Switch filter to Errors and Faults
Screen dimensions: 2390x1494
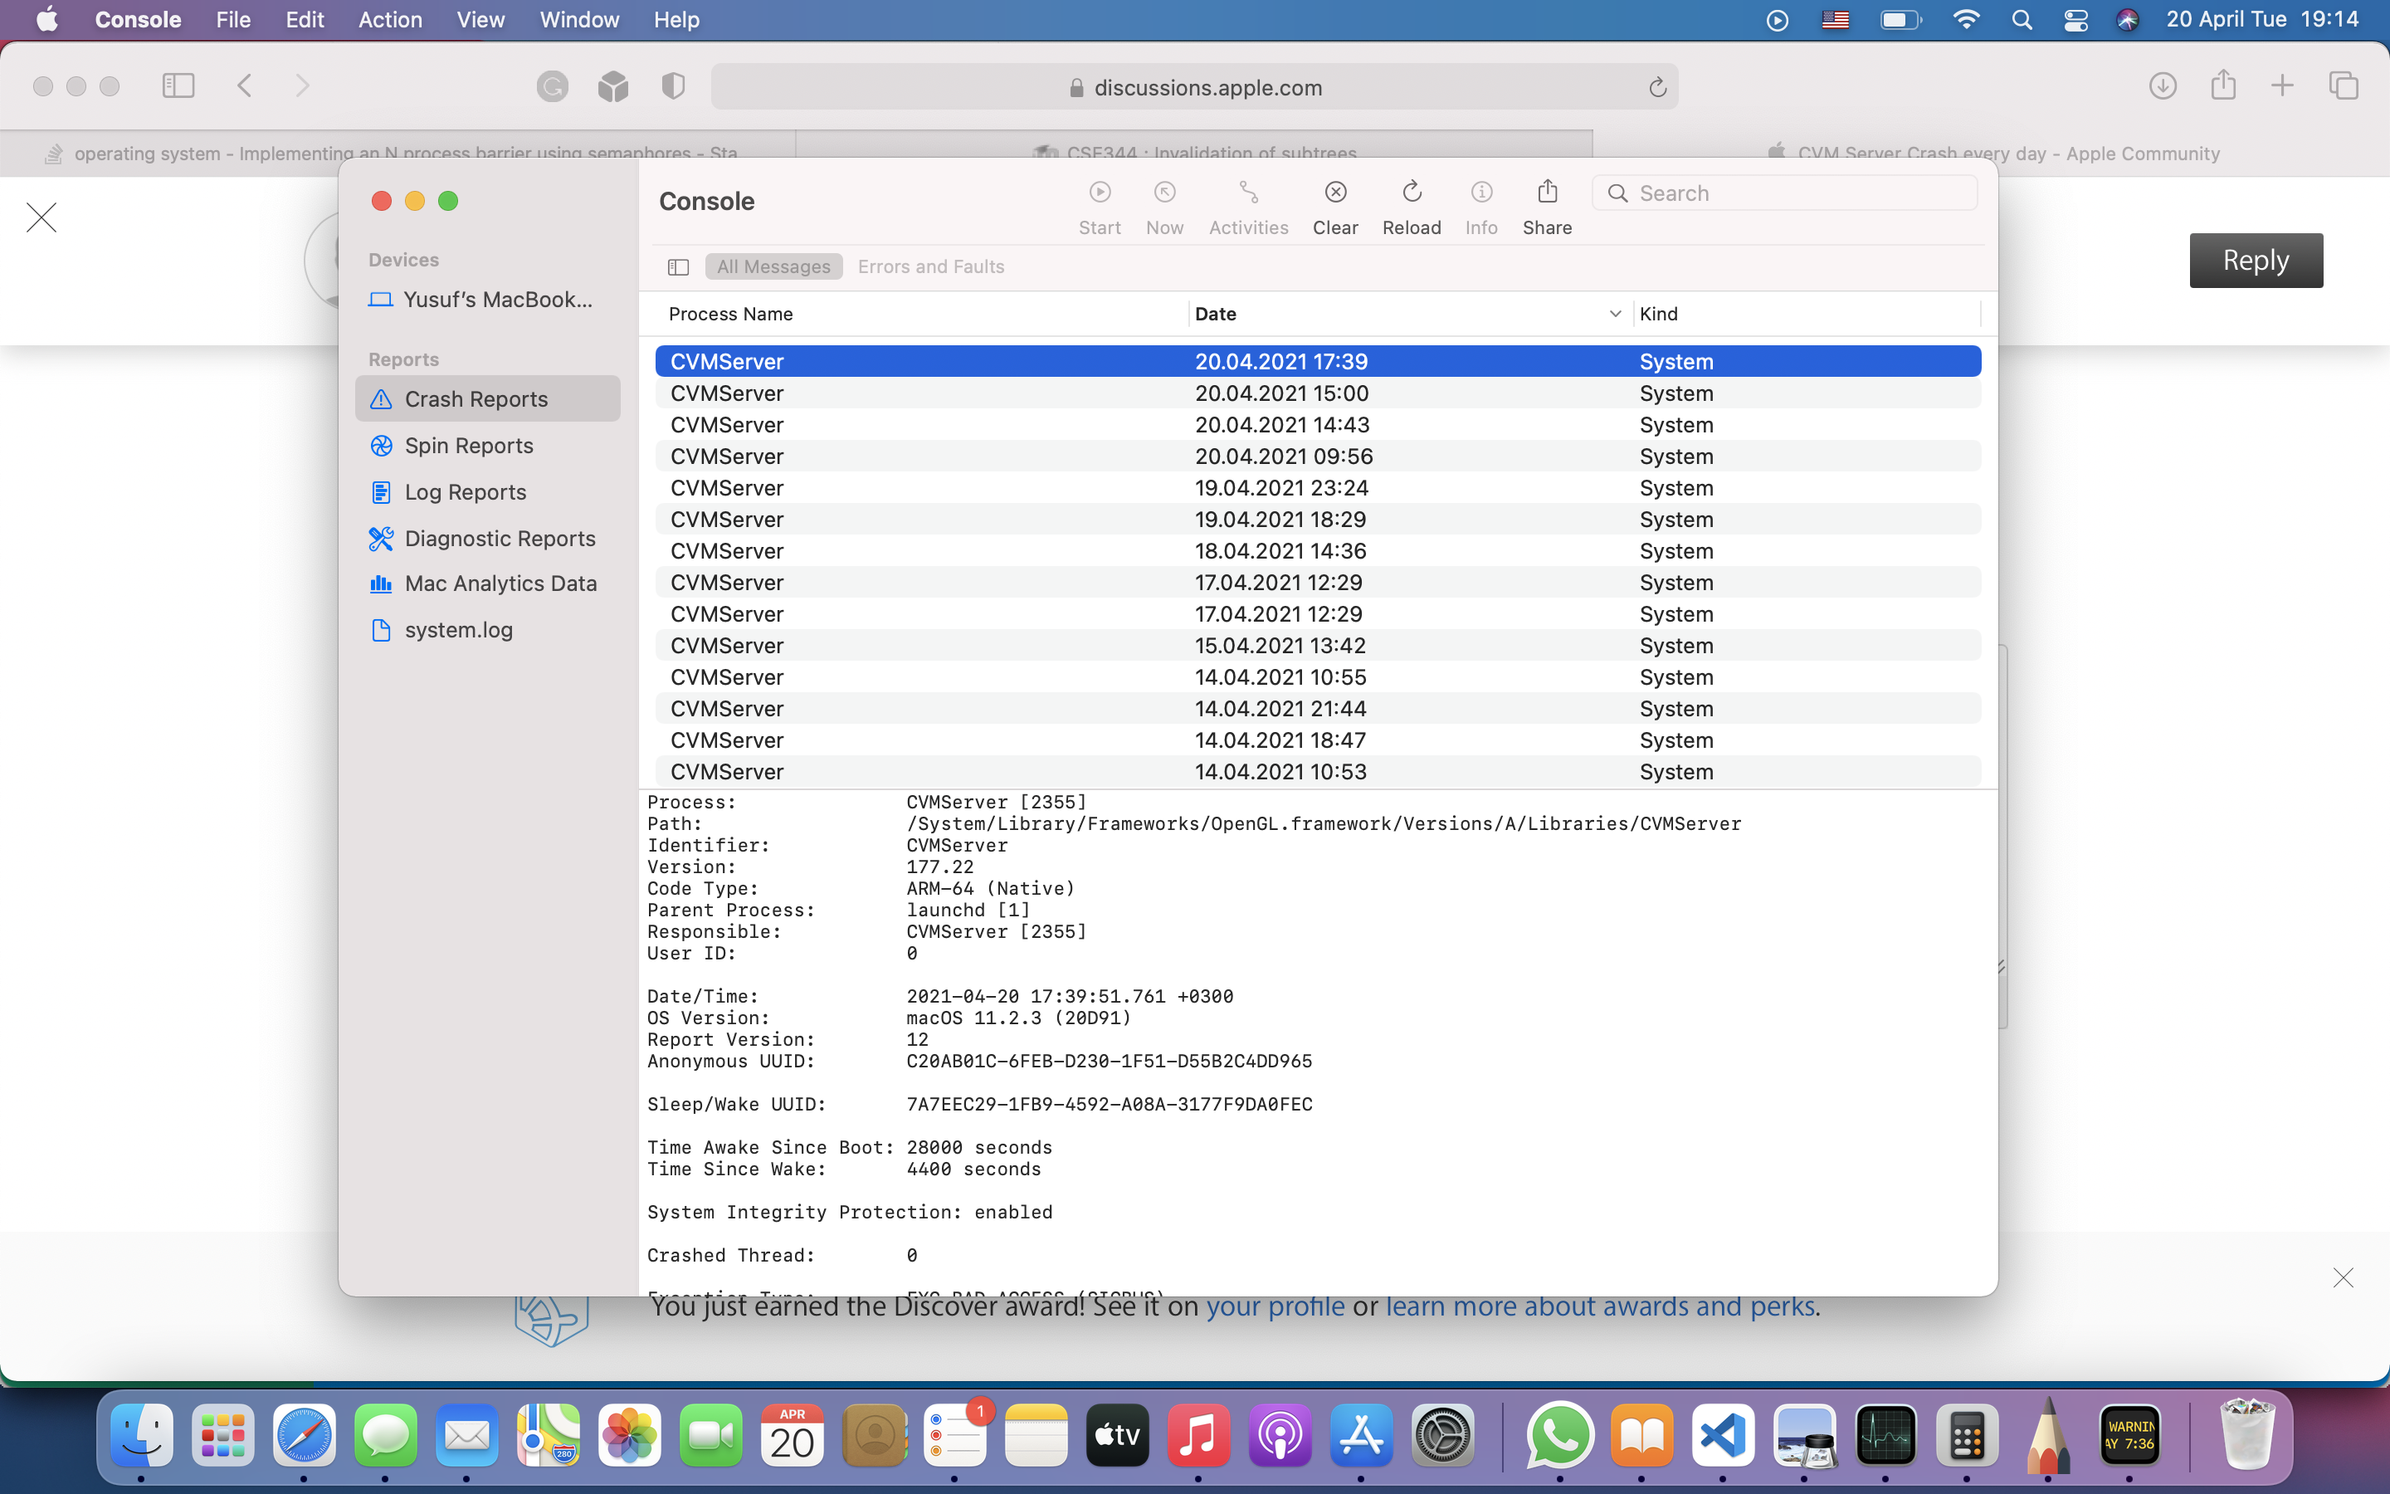(x=930, y=266)
